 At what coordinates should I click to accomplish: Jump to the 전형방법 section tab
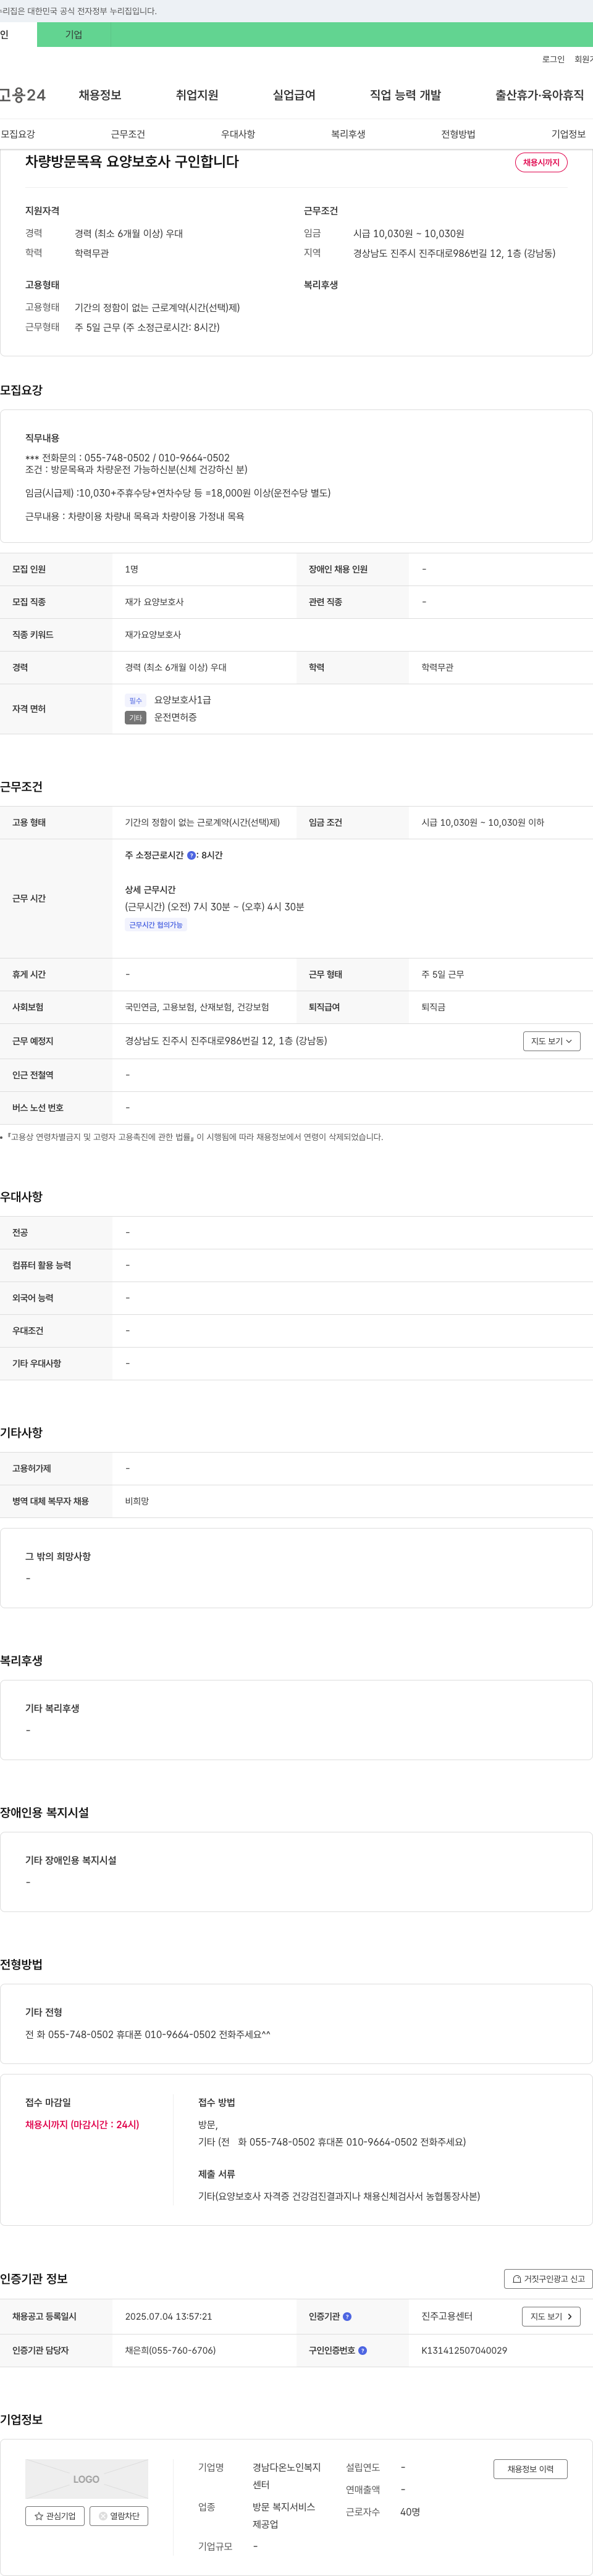pyautogui.click(x=458, y=134)
